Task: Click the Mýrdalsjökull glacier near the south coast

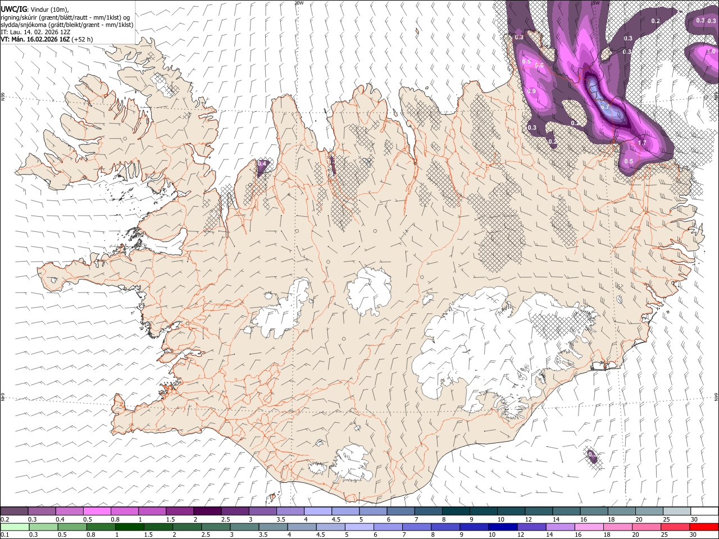Action: (x=352, y=463)
